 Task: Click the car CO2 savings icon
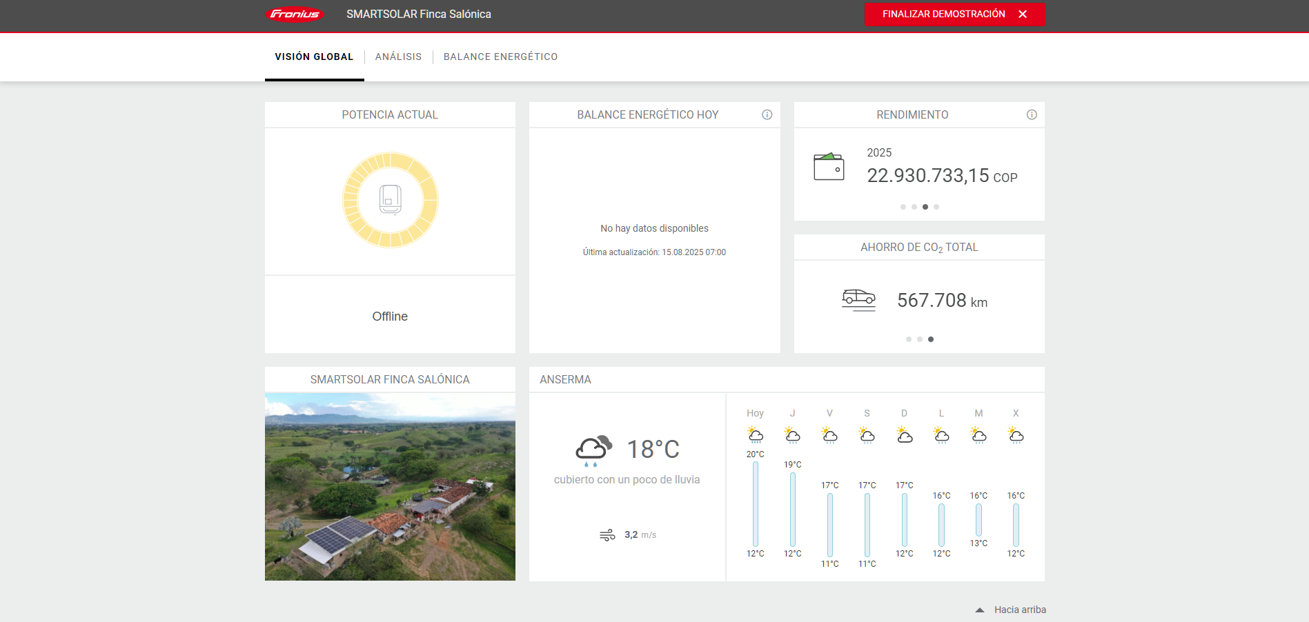[858, 300]
